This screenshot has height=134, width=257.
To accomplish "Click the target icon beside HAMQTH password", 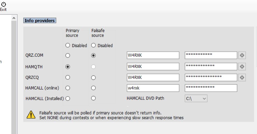I will [242, 66].
